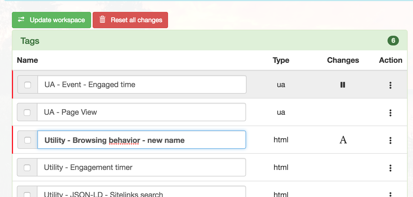Image resolution: width=413 pixels, height=197 pixels.
Task: Click the Tags count badge showing 6
Action: pyautogui.click(x=393, y=41)
